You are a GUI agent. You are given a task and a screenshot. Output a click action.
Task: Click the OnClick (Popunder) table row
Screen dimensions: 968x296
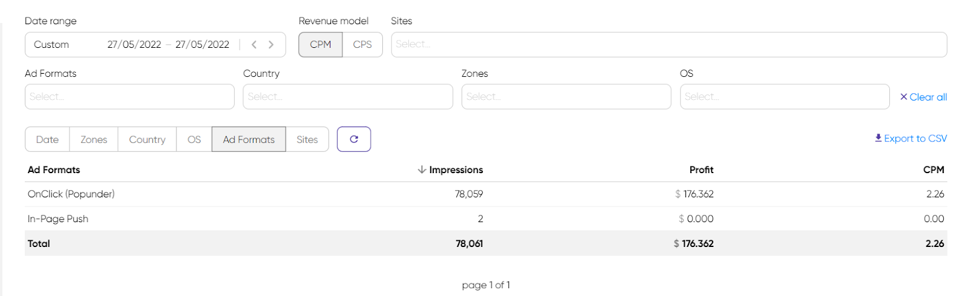[x=71, y=194]
